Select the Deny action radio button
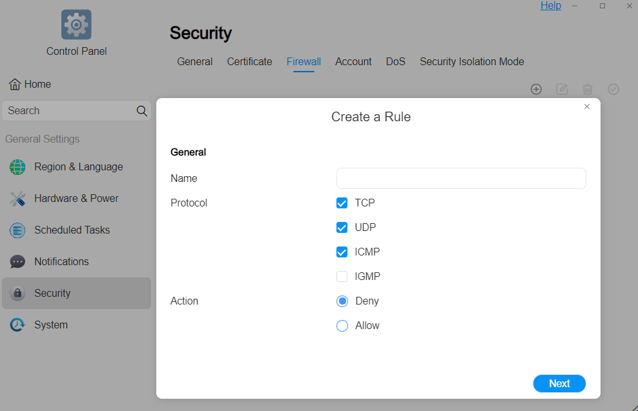This screenshot has width=638, height=411. (342, 301)
